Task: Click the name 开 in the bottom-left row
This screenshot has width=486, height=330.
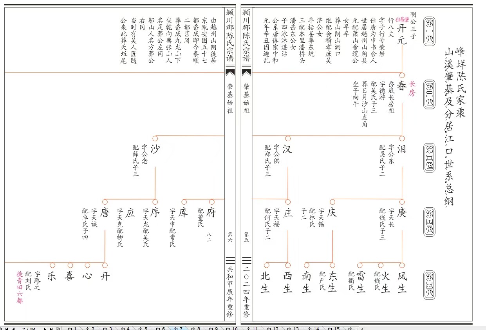Action: click(x=105, y=276)
